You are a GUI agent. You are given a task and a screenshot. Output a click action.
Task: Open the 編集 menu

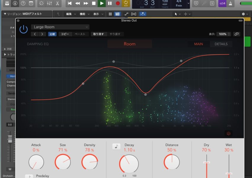(x=71, y=14)
